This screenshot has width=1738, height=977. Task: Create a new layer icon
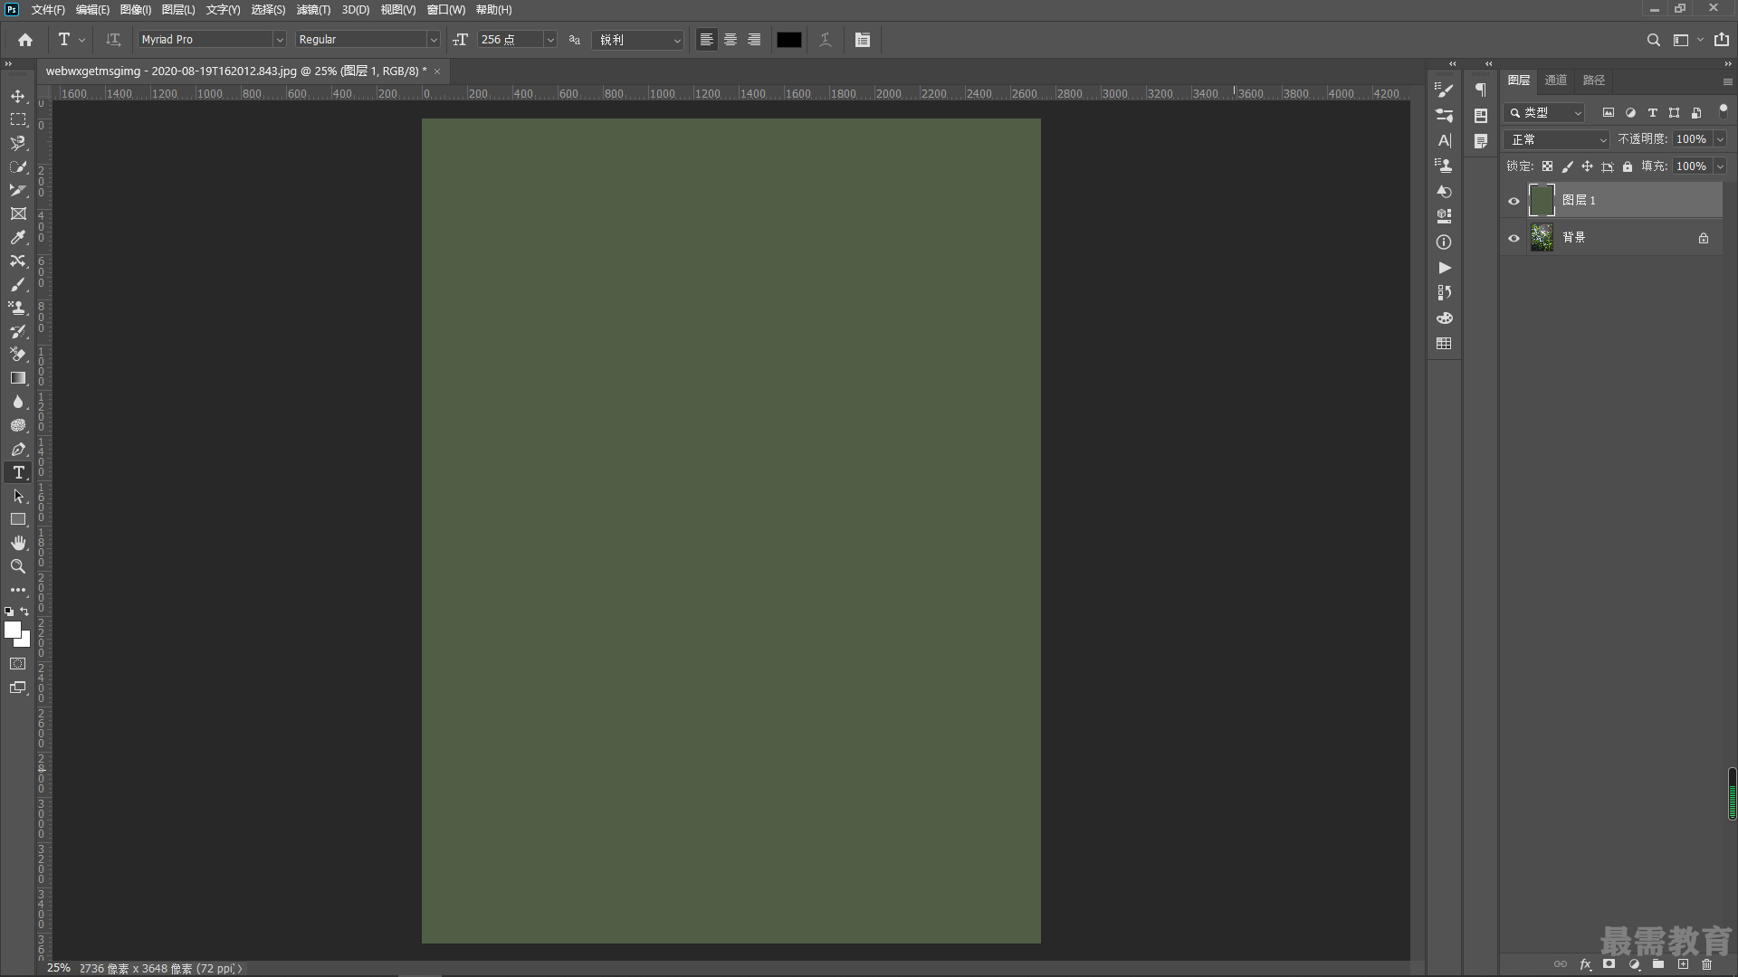pyautogui.click(x=1683, y=964)
